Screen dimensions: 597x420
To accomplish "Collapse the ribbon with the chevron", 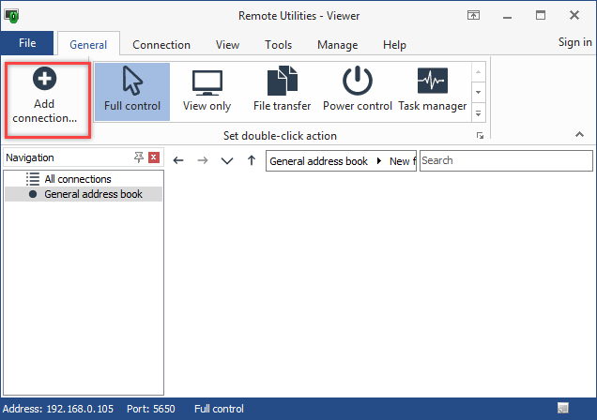I will (x=579, y=136).
